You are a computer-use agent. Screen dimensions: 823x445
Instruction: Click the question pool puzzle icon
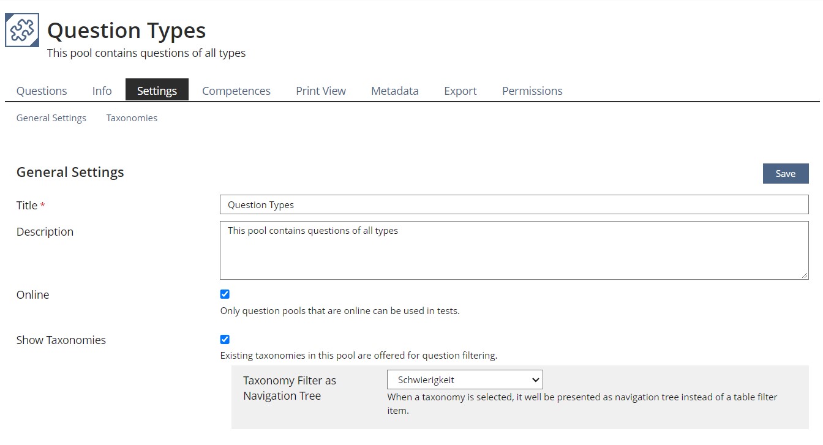point(22,31)
